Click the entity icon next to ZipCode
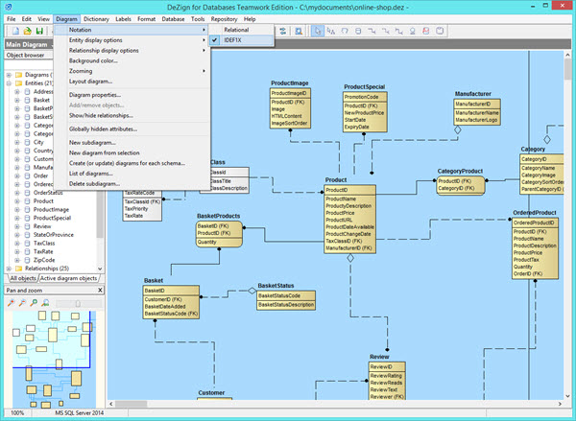 point(27,260)
